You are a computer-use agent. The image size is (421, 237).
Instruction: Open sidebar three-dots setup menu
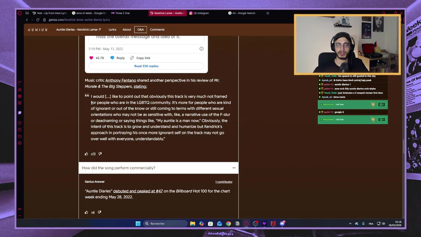coord(20,216)
